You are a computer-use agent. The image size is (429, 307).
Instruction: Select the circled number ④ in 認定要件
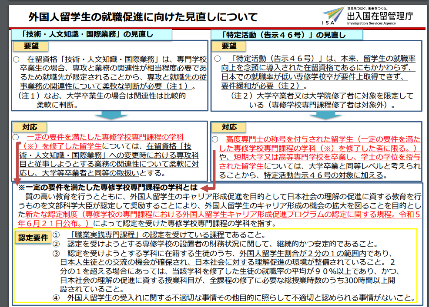tap(57, 298)
